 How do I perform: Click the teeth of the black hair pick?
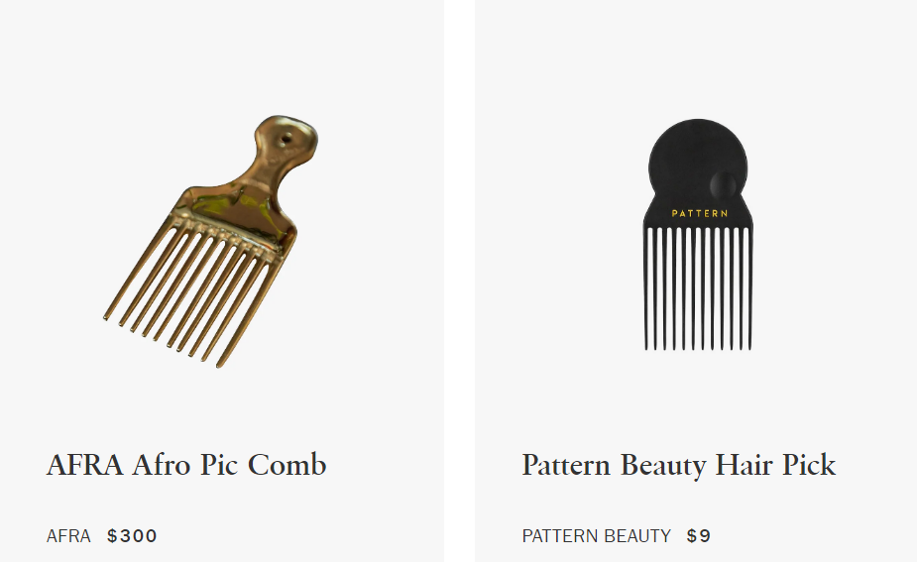pyautogui.click(x=698, y=288)
